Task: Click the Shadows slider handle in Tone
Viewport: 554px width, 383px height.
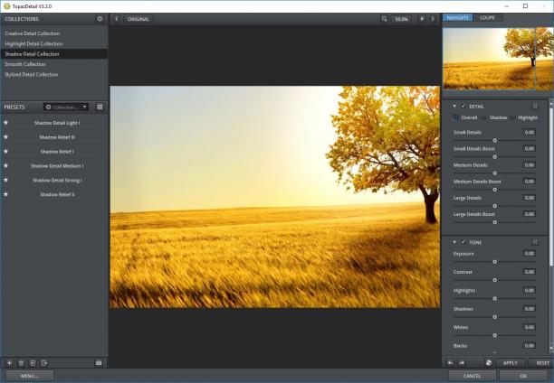Action: click(x=494, y=317)
